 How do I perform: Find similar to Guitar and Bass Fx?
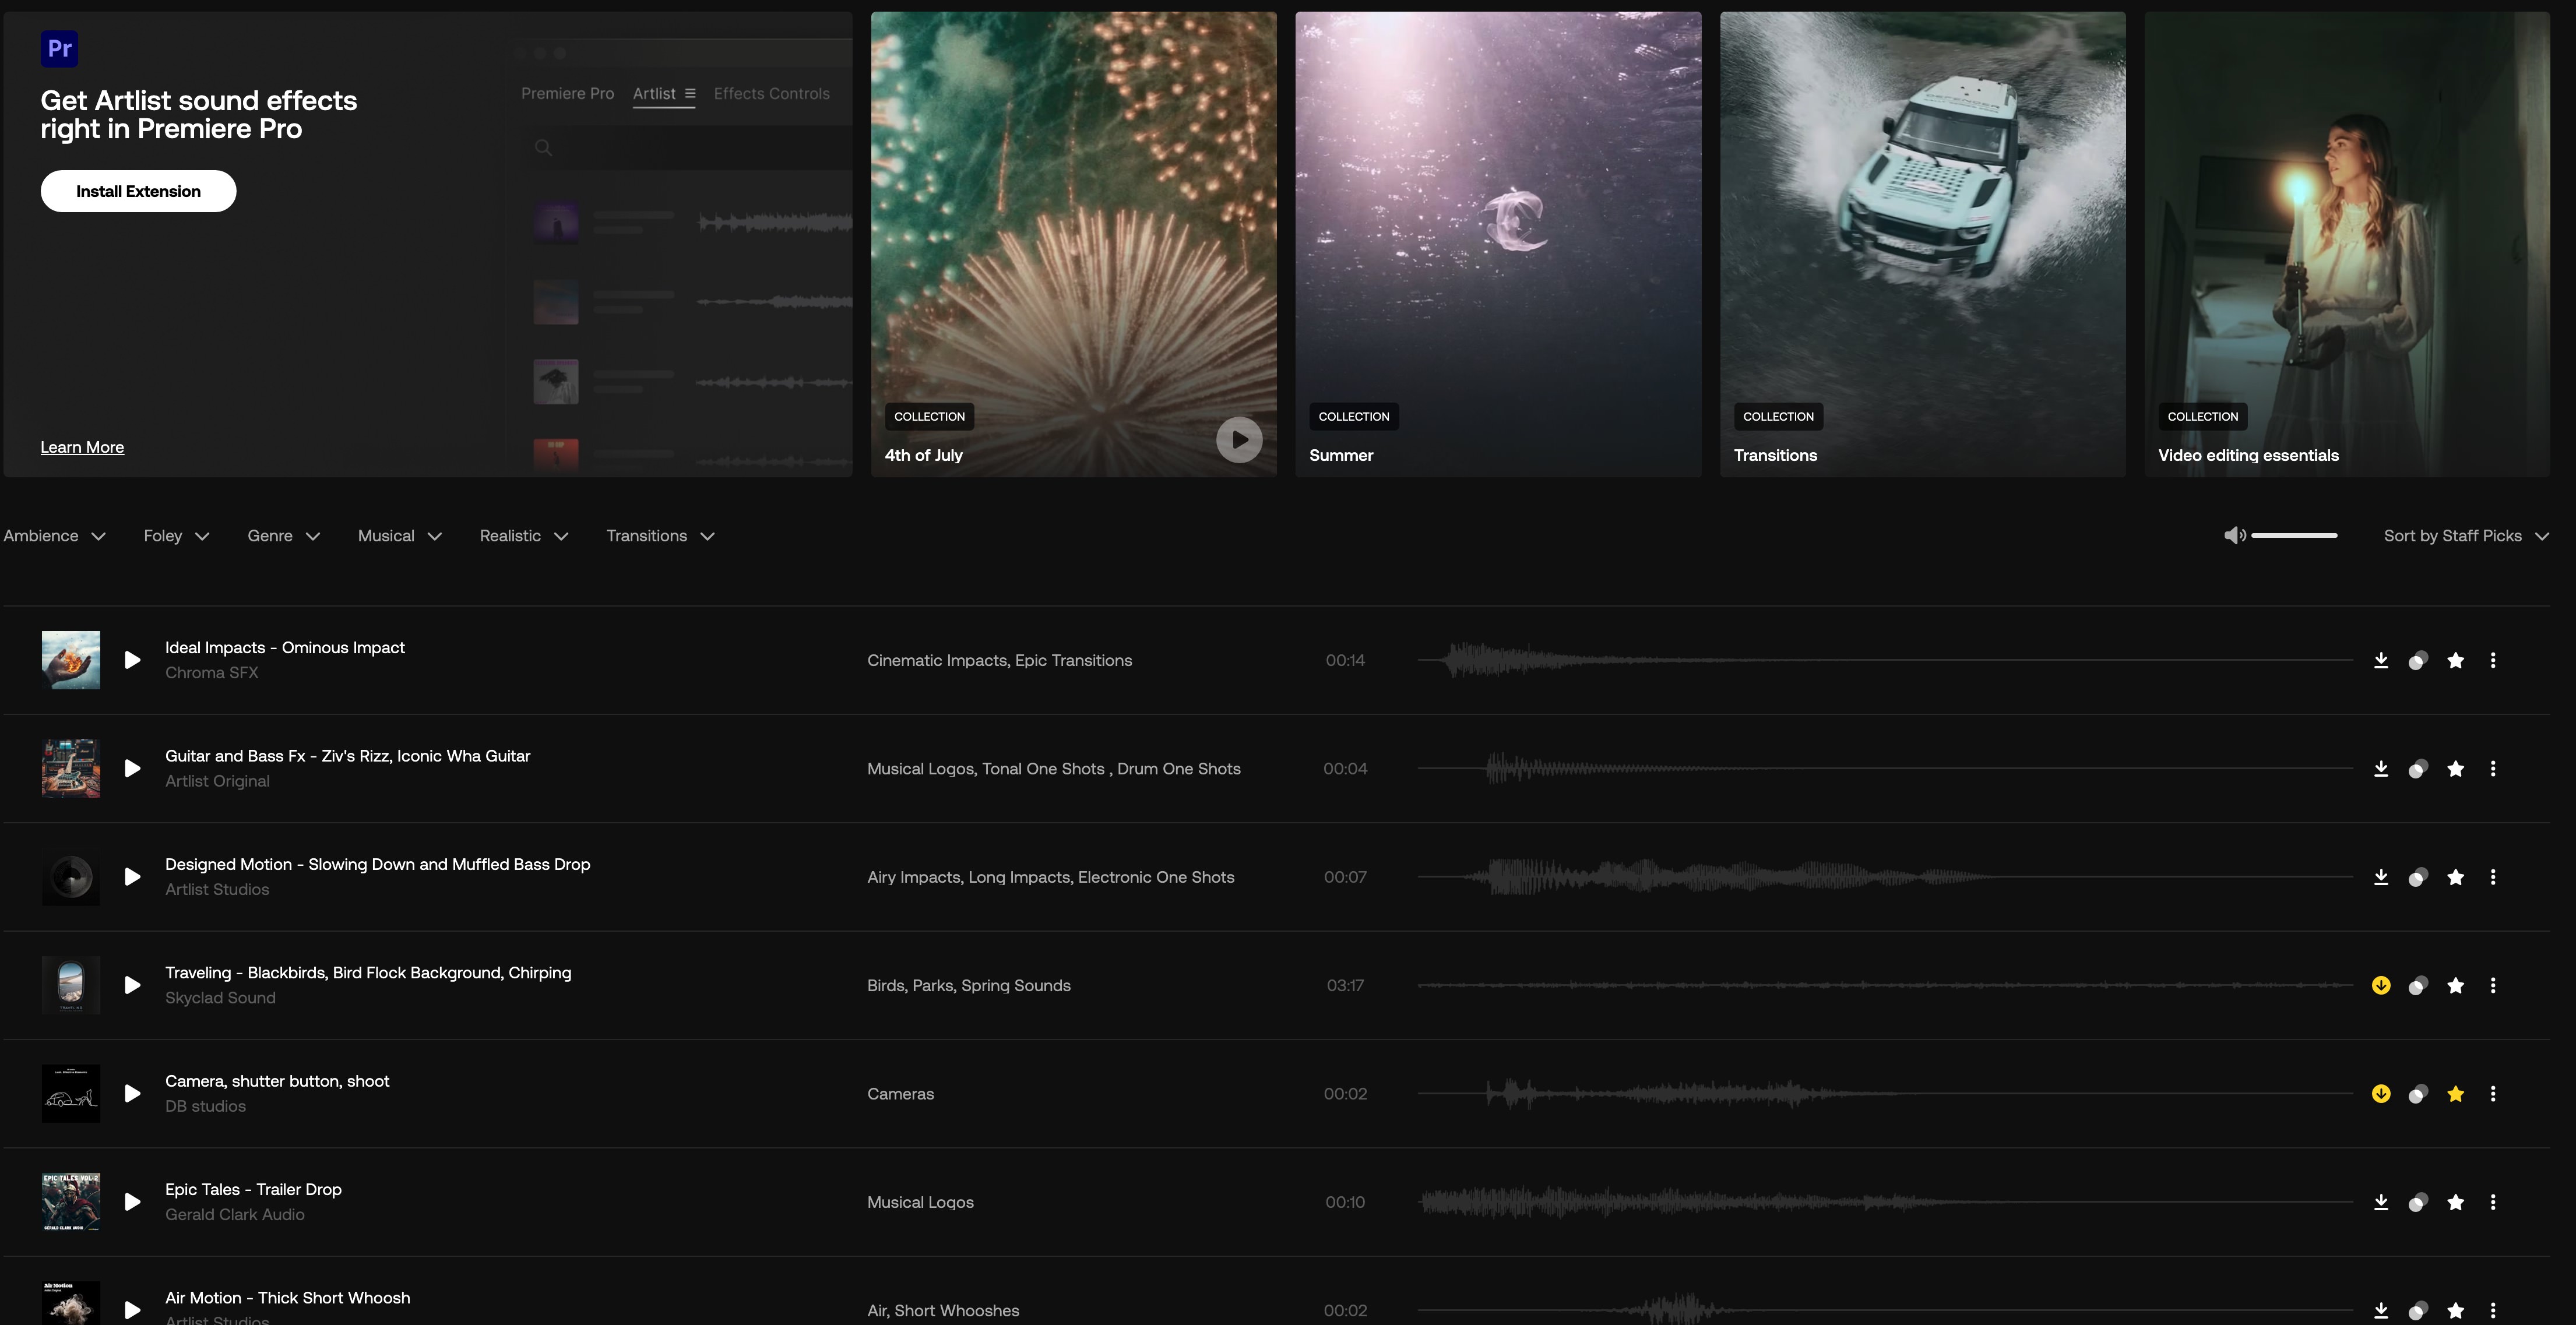coord(2418,769)
